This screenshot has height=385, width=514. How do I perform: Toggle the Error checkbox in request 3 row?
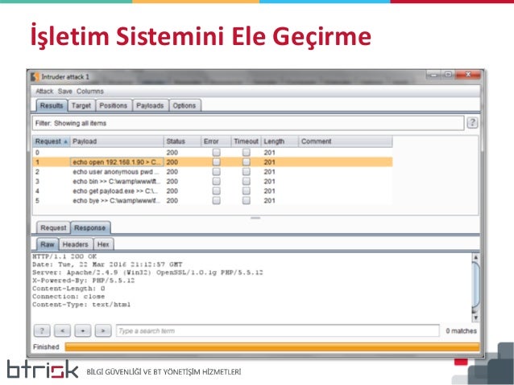click(217, 181)
